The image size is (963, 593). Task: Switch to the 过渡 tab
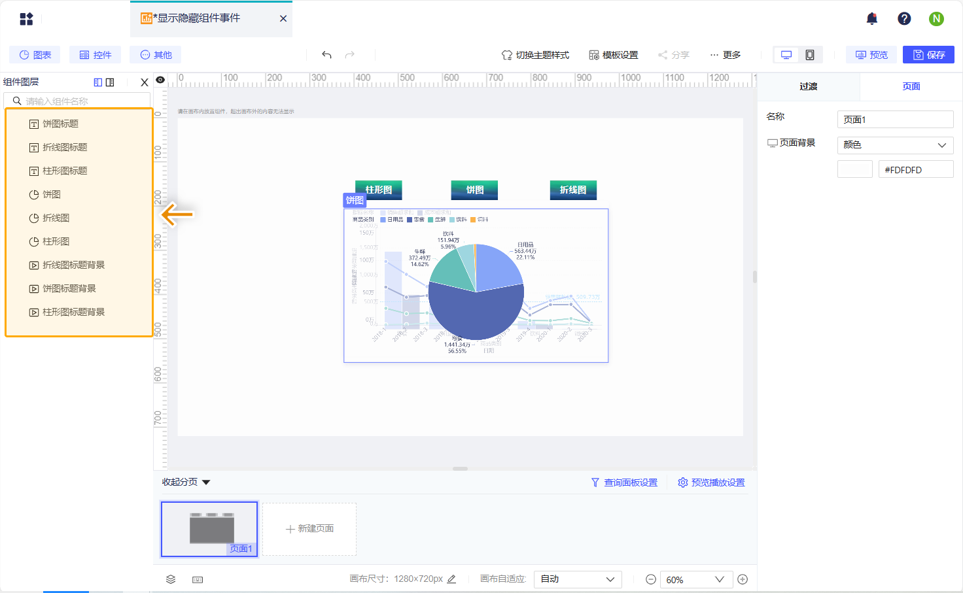point(809,86)
